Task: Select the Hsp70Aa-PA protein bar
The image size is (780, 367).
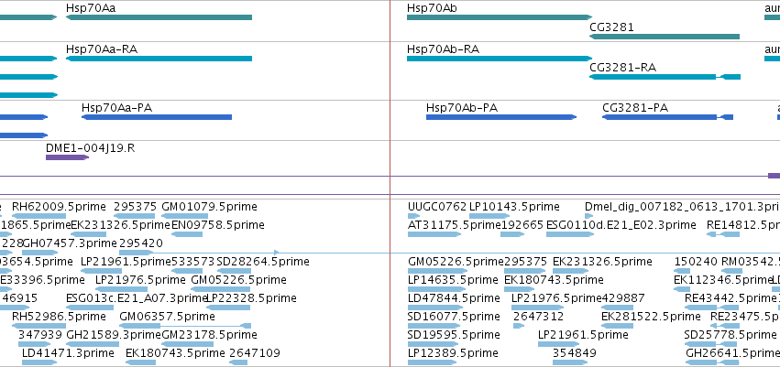Action: coord(157,117)
